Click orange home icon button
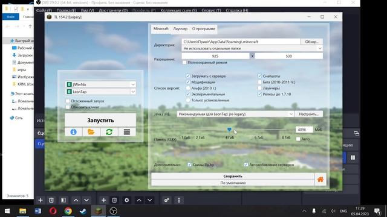This screenshot has height=217, width=387. point(320,180)
